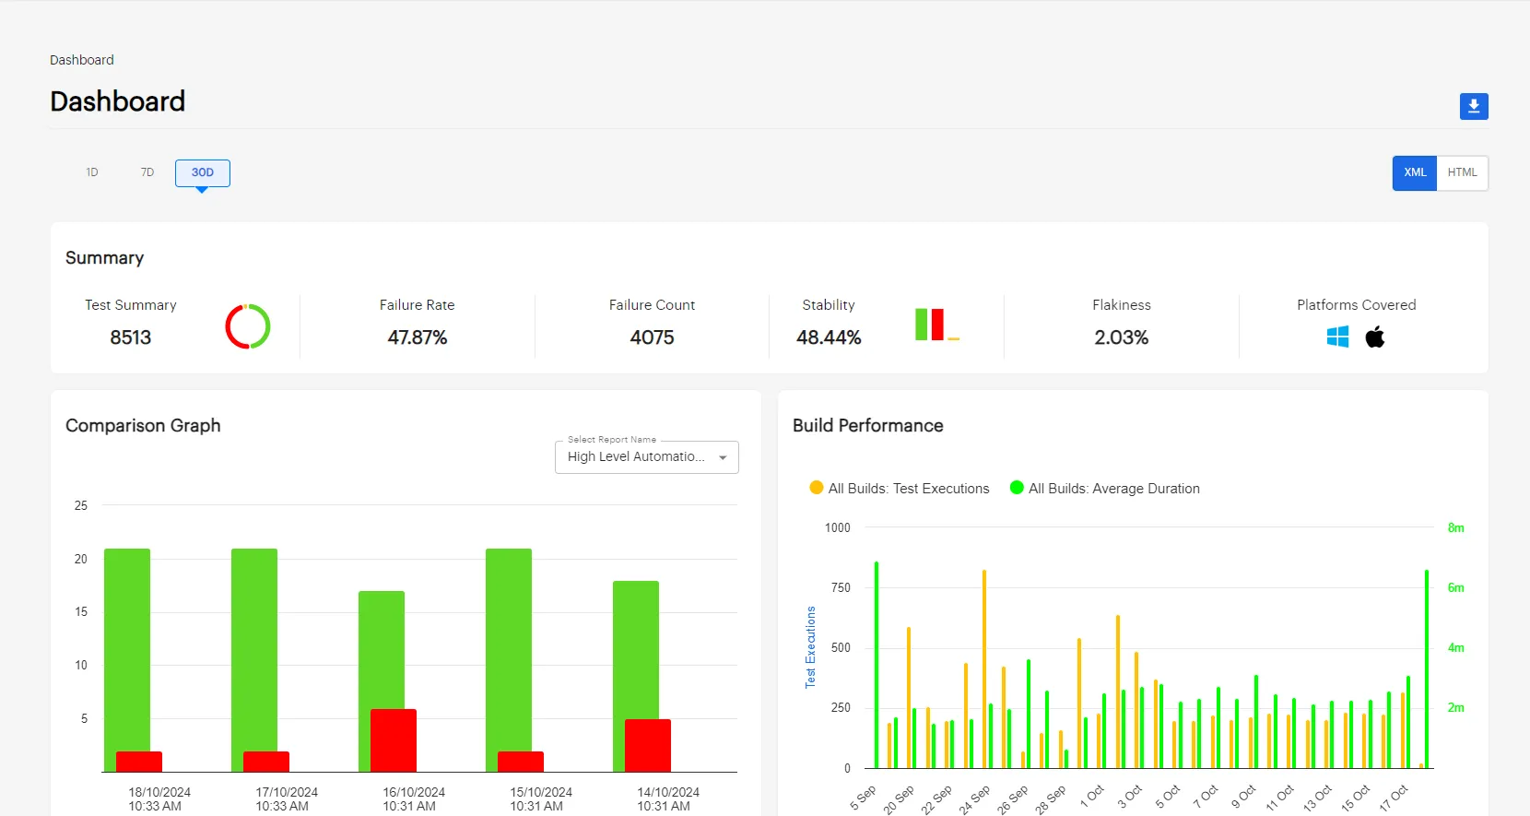1530x816 pixels.
Task: Click the Windows platform icon
Action: 1337,337
